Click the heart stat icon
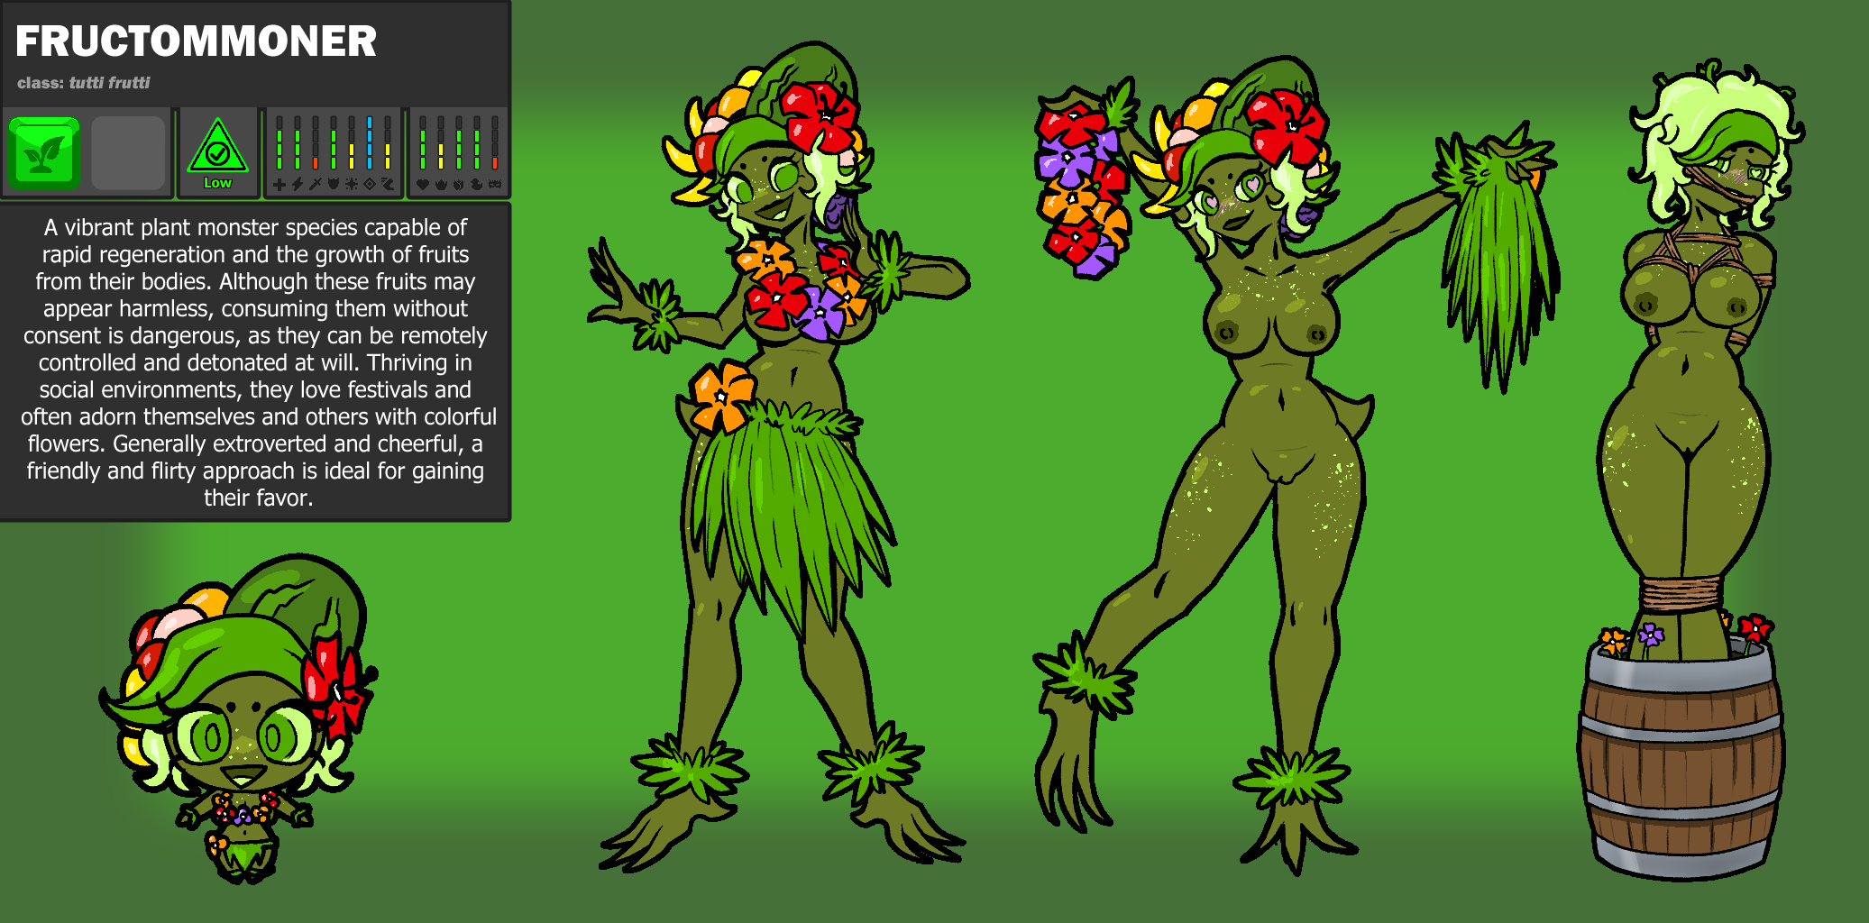This screenshot has width=1869, height=923. 423,185
